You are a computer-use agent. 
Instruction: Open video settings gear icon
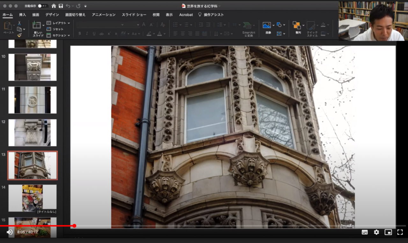coord(376,232)
